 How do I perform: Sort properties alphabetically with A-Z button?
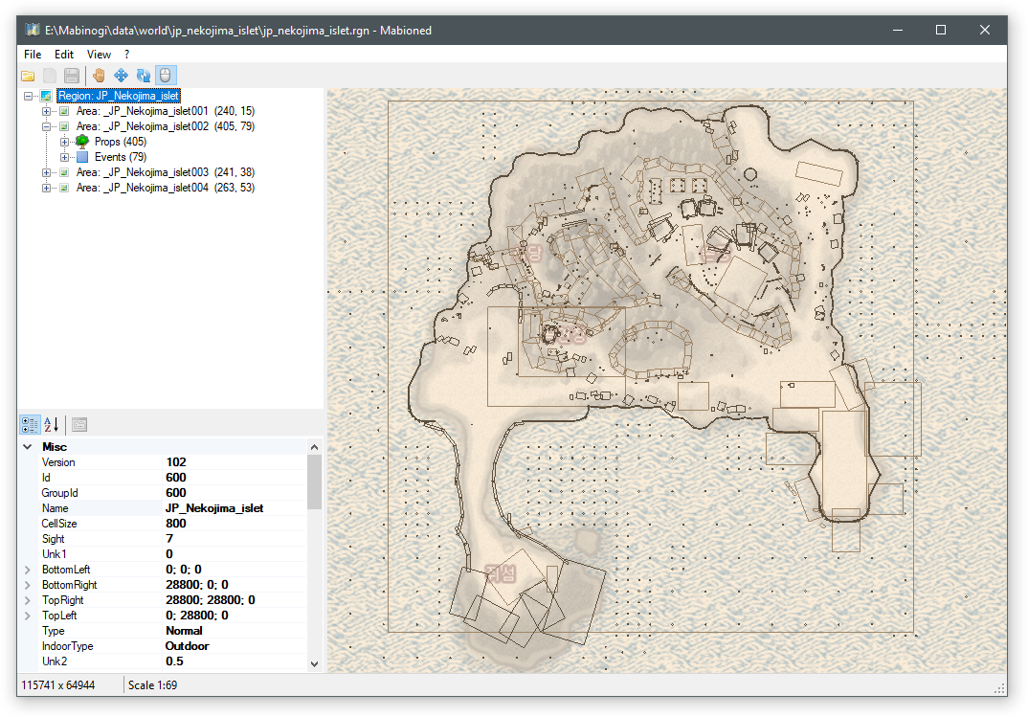[x=52, y=424]
